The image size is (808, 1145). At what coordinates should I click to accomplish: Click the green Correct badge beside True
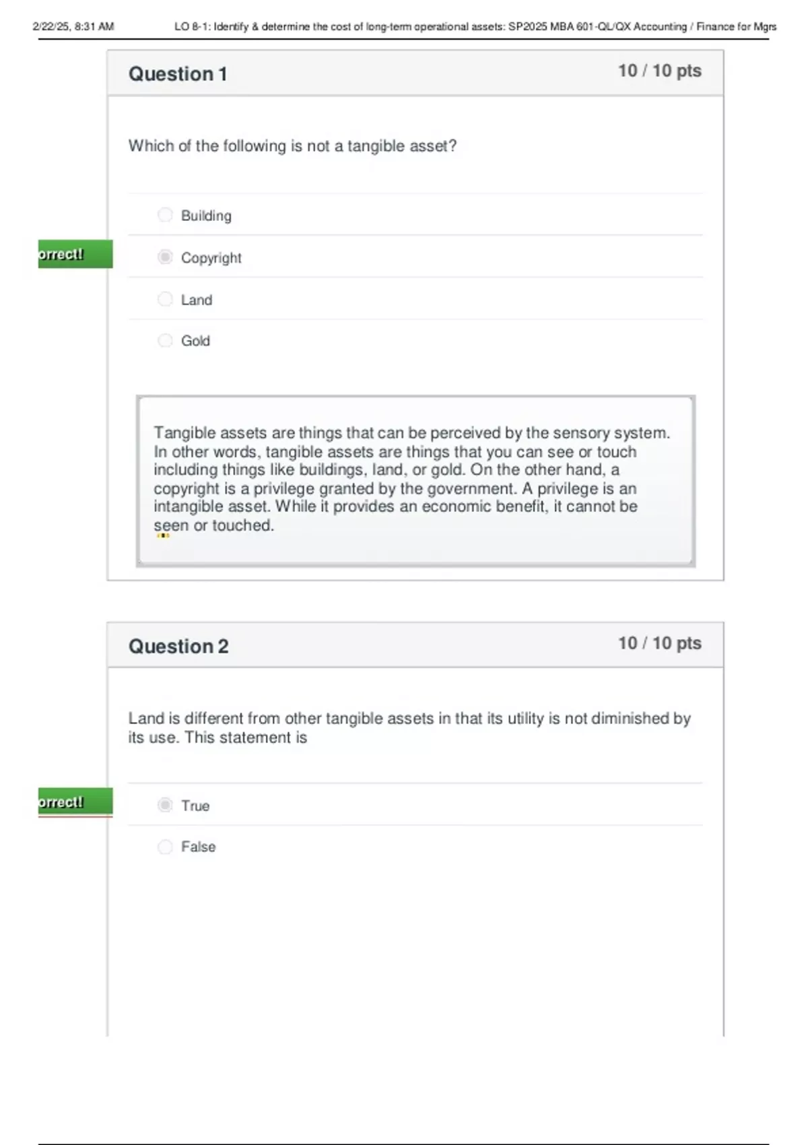[75, 802]
